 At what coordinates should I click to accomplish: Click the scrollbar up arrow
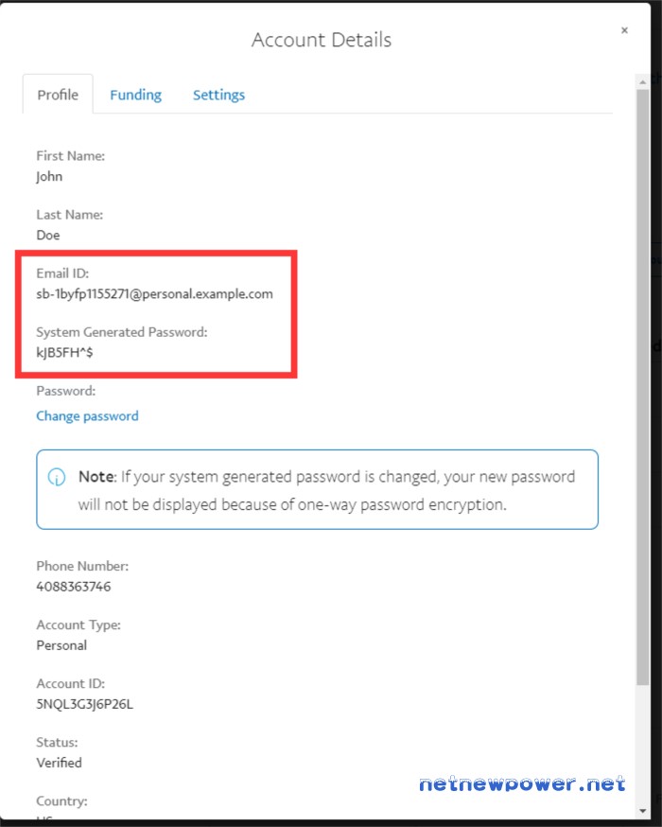tap(642, 81)
